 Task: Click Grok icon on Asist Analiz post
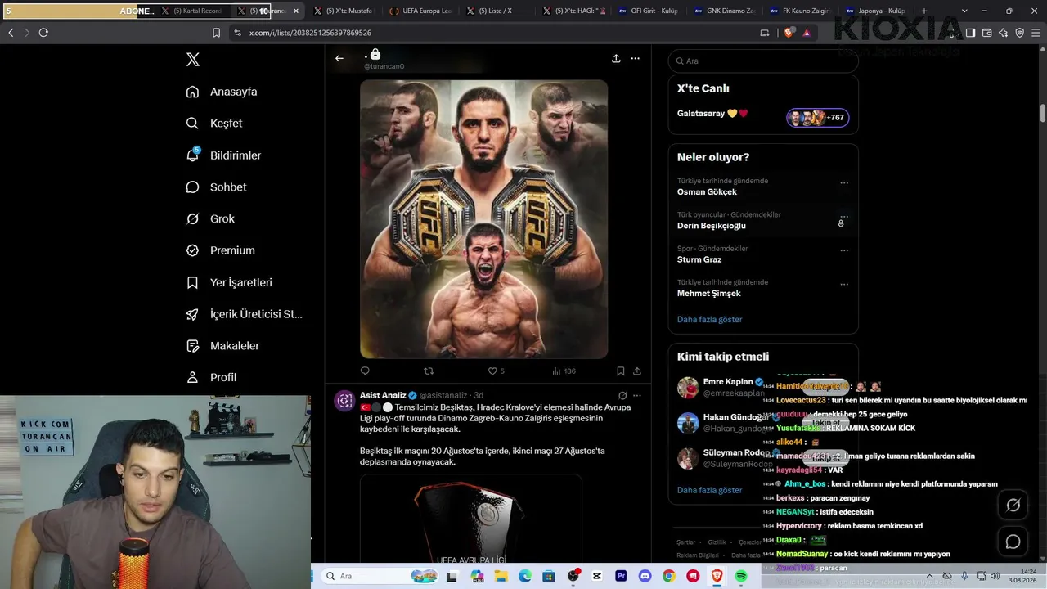pos(622,395)
